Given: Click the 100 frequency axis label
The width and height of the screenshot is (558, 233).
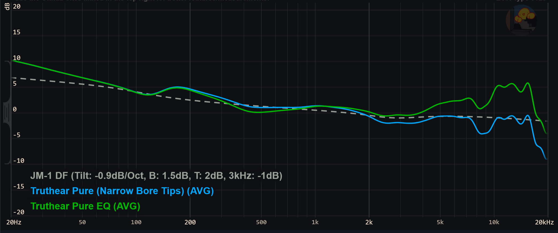Looking at the screenshot, I should point(136,222).
